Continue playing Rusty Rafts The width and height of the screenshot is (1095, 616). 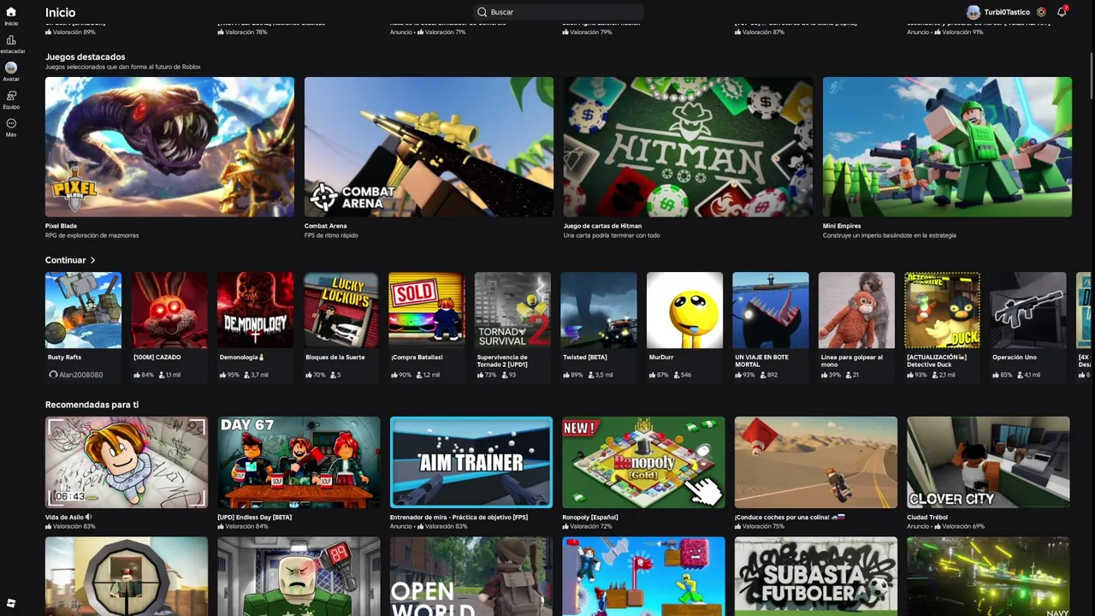(83, 310)
